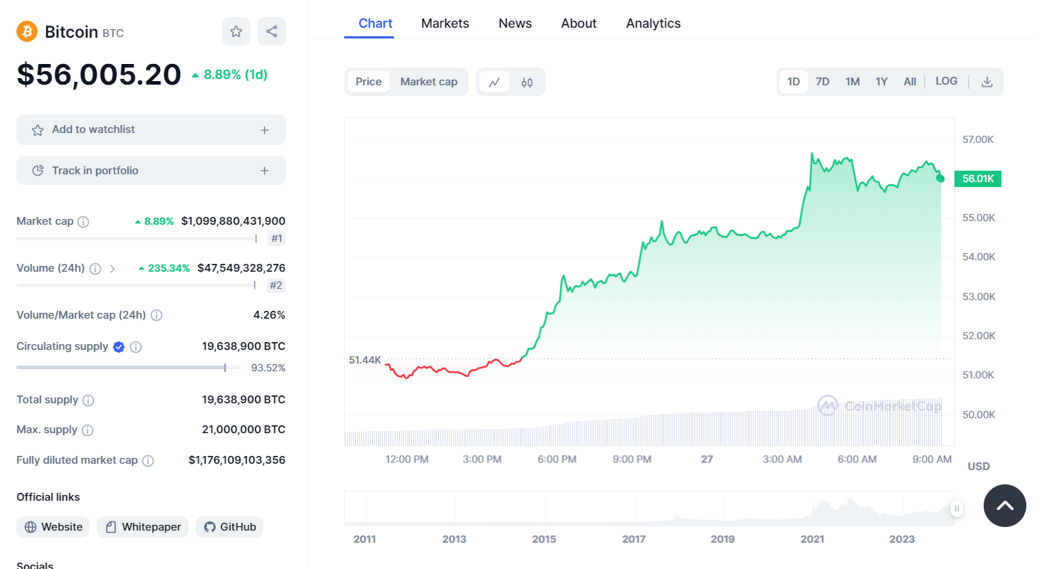The image size is (1037, 569).
Task: Click the historical overview mini chart at 2021
Action: (812, 509)
